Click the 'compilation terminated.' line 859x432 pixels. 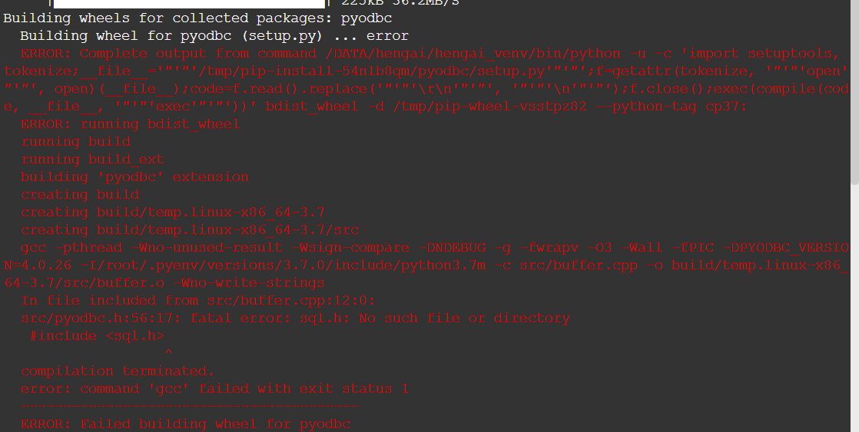pos(118,371)
